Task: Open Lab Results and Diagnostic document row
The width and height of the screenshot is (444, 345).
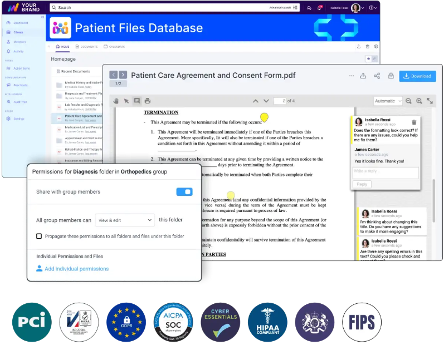Action: click(77, 107)
